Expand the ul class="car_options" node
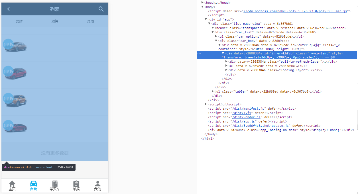The width and height of the screenshot is (358, 194). [x=216, y=36]
